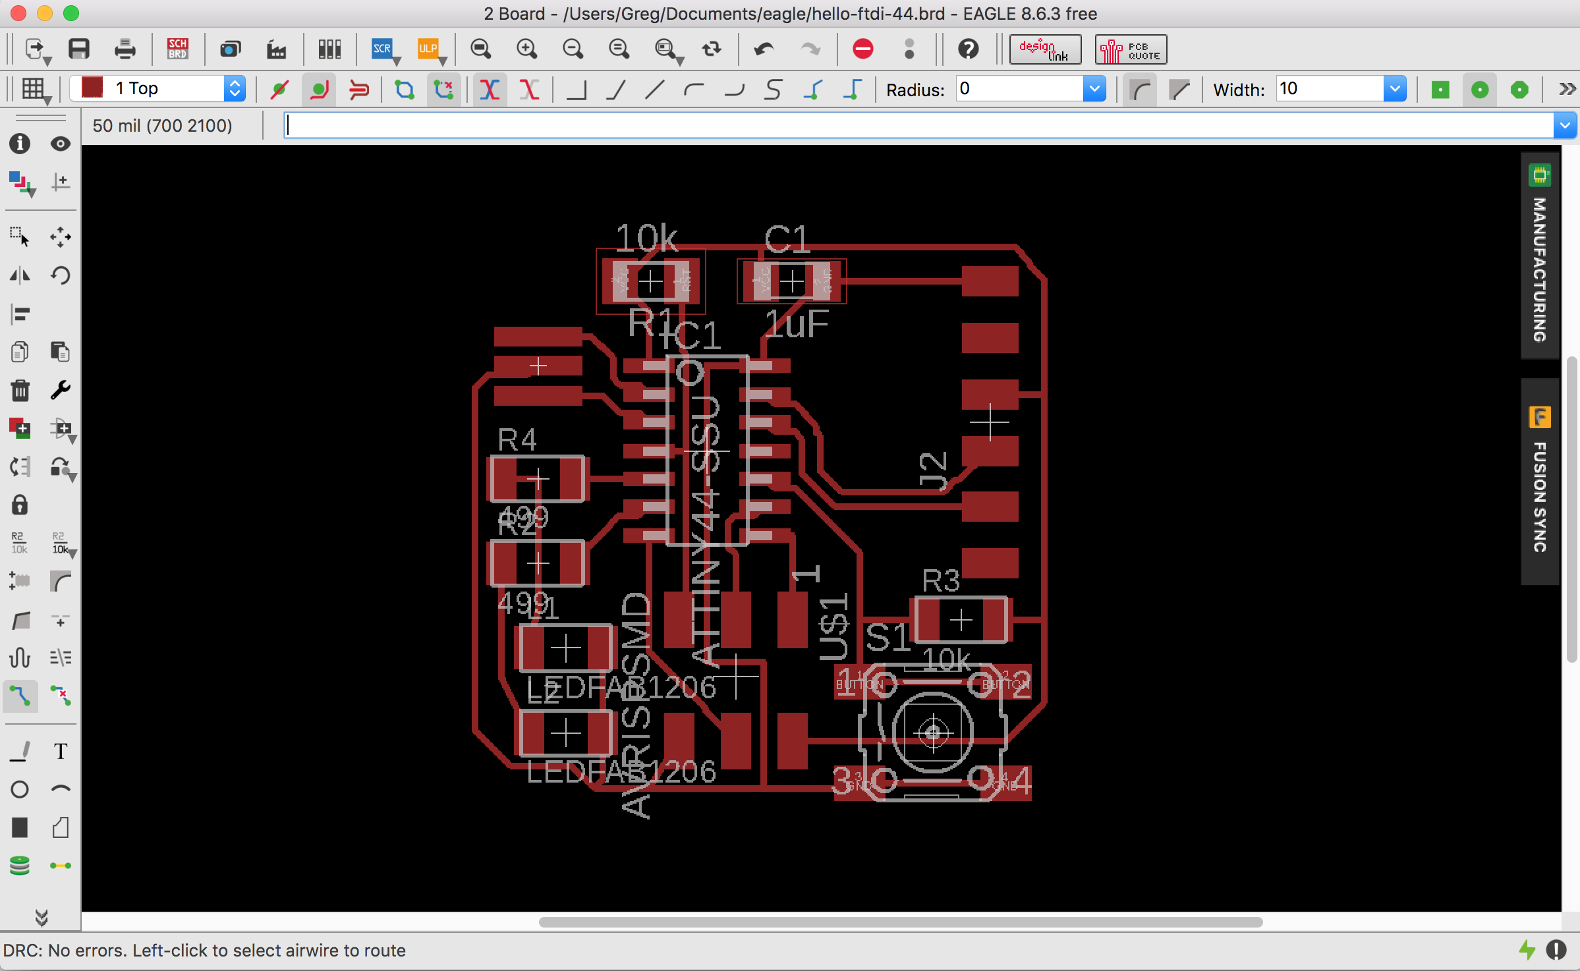The width and height of the screenshot is (1580, 971).
Task: Select the Circle drawing tool
Action: (20, 789)
